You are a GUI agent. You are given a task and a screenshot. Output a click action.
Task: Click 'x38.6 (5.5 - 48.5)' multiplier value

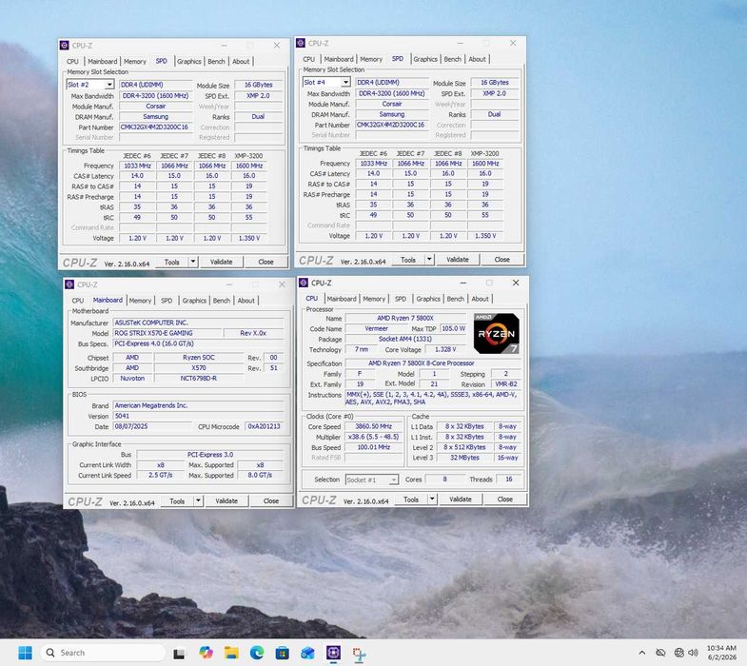click(x=374, y=437)
